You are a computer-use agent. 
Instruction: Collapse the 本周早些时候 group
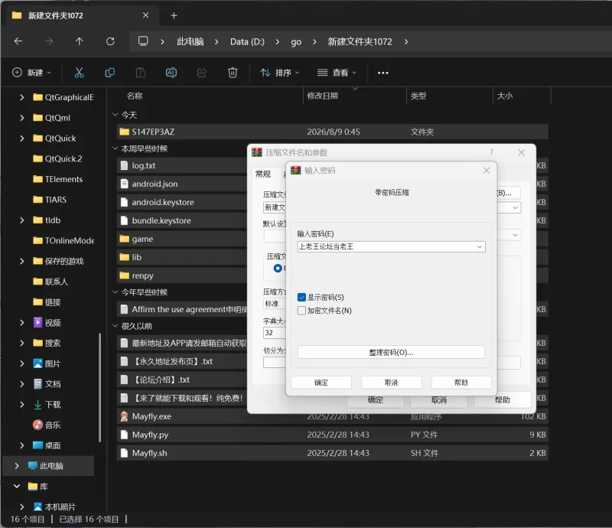pos(116,148)
